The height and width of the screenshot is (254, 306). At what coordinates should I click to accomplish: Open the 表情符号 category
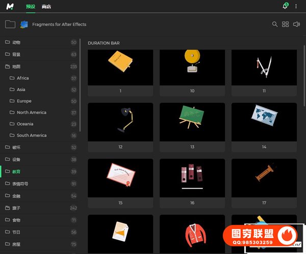pos(20,183)
